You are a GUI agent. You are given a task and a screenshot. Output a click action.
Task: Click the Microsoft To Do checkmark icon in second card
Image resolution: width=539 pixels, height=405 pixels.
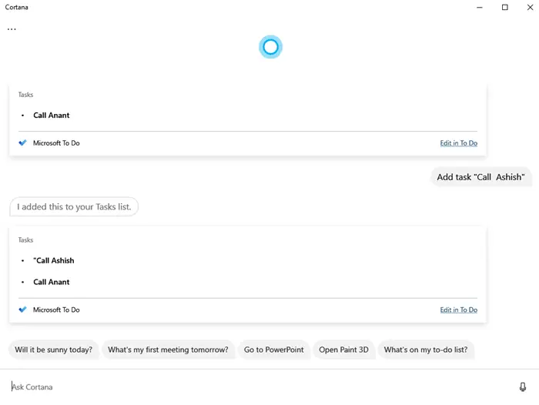click(23, 310)
